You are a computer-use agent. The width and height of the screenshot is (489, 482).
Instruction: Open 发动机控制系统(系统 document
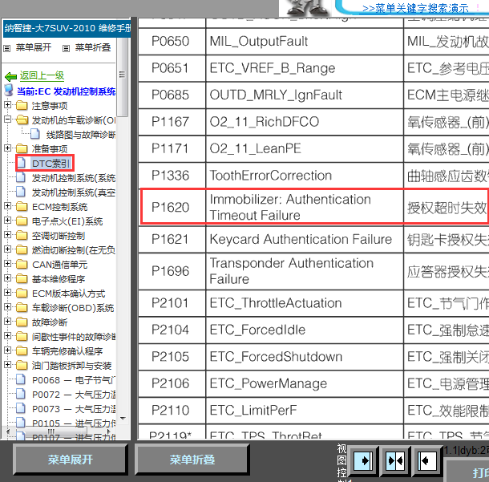click(74, 178)
